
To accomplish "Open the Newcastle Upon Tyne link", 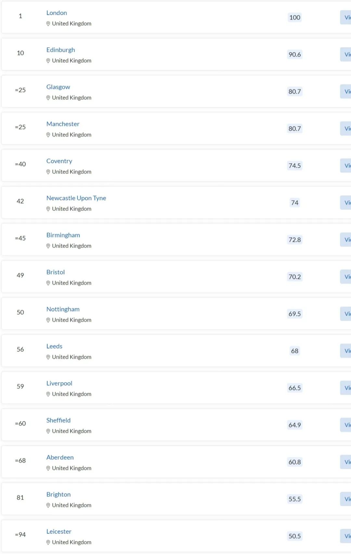I will tap(76, 198).
